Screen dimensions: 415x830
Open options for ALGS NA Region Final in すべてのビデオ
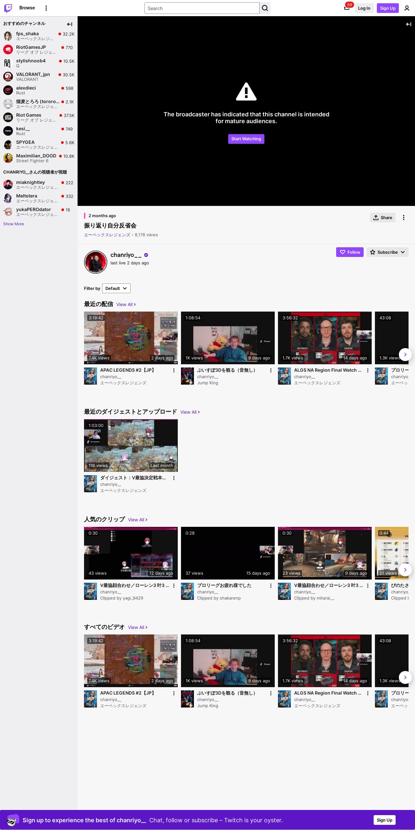(368, 693)
